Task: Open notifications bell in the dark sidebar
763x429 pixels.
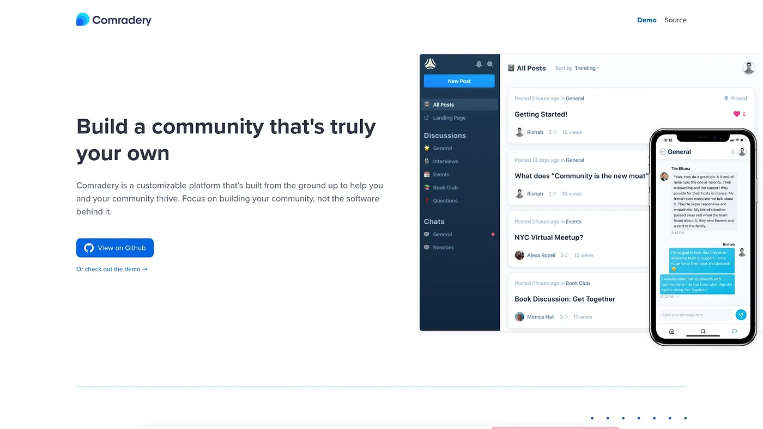Action: coord(479,64)
